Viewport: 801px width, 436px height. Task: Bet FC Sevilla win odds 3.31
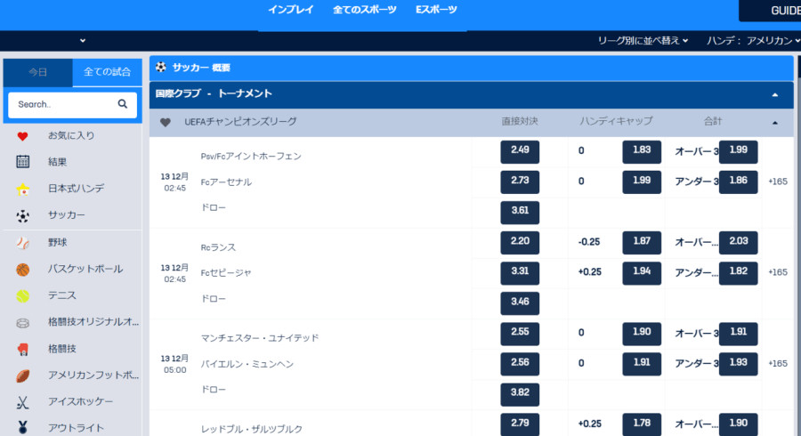pos(520,273)
